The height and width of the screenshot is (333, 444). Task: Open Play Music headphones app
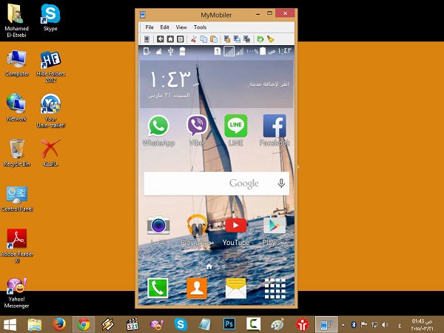coord(197,230)
